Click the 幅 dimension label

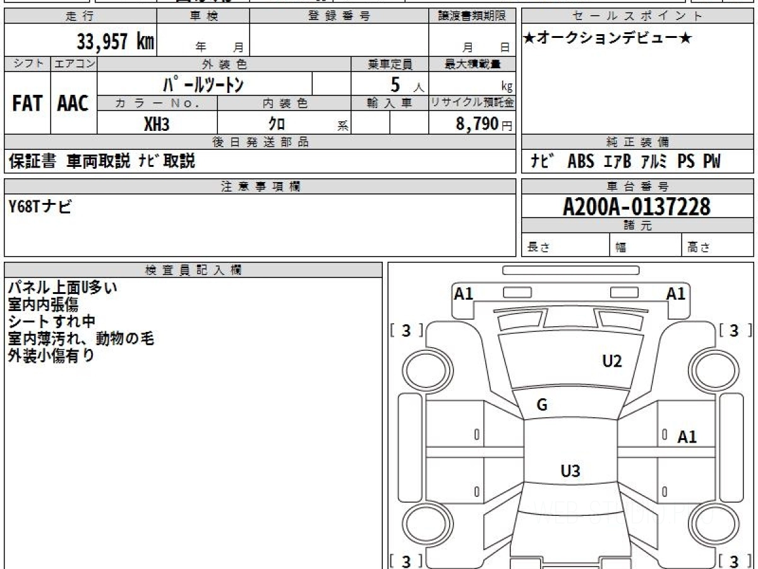pyautogui.click(x=621, y=248)
